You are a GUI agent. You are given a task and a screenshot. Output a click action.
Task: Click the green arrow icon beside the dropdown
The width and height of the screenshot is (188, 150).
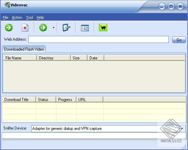[43, 28]
